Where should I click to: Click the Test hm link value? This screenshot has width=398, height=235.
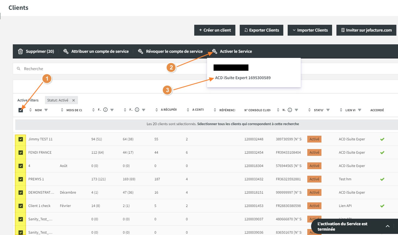coord(345,179)
